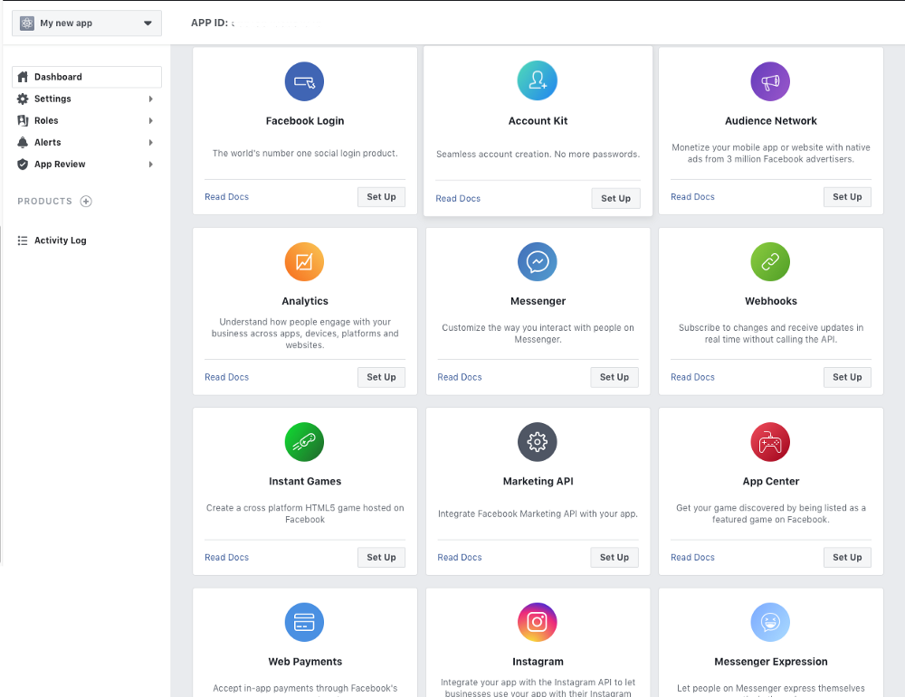Set up App Center

847,558
